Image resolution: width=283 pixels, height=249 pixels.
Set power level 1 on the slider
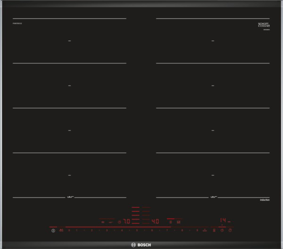(x=77, y=230)
